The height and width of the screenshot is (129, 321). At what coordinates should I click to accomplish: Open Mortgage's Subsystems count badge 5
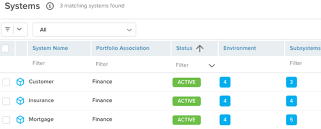click(x=291, y=120)
